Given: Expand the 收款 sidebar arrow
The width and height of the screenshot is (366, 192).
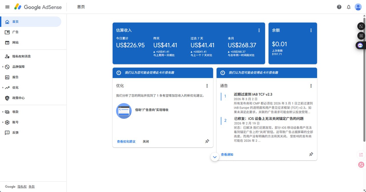Looking at the screenshot, I should (x=3, y=112).
